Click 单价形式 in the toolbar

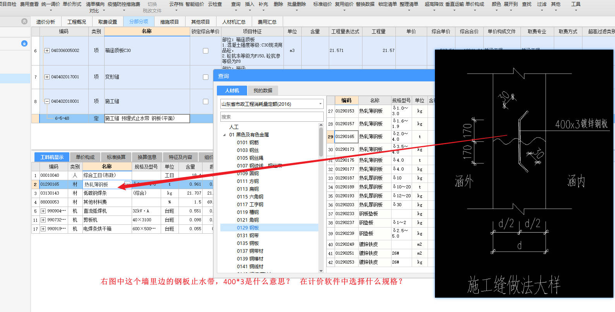click(72, 4)
